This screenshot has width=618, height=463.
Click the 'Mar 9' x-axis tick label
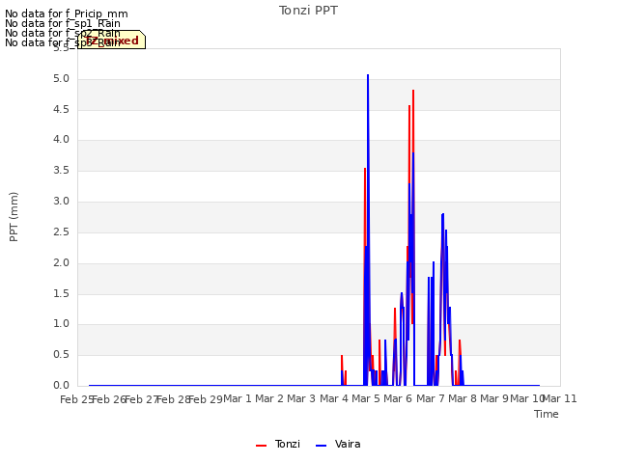[494, 398]
